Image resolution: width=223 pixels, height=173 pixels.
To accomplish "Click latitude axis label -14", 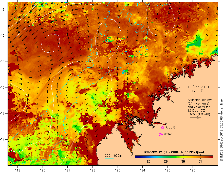I will click(x=3, y=62).
